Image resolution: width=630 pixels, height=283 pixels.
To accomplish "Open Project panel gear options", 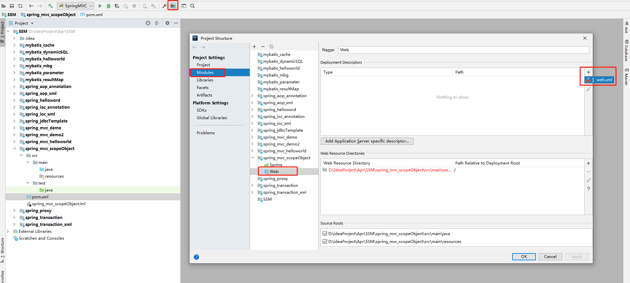I will (x=167, y=23).
